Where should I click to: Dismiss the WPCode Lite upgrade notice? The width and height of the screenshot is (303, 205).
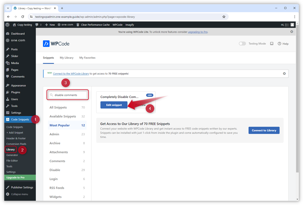point(292,32)
